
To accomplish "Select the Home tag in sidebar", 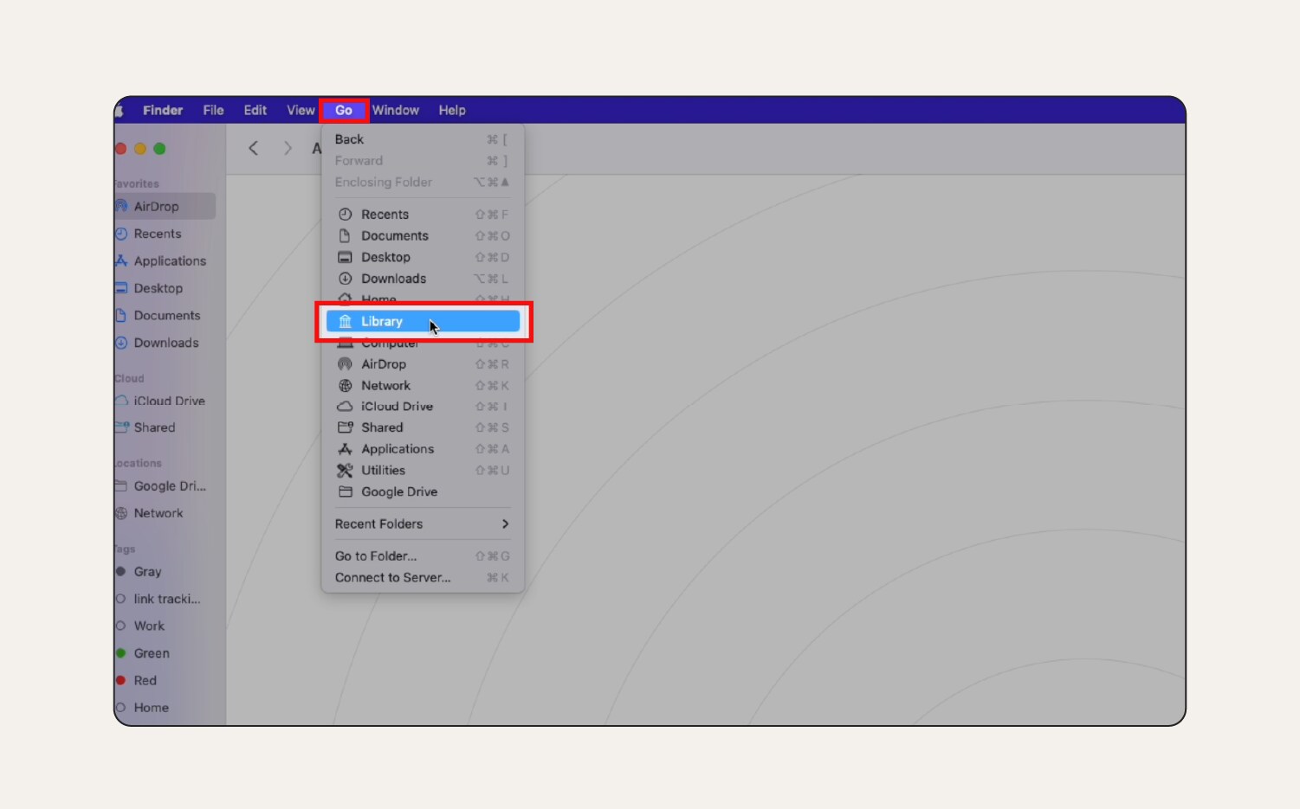I will tap(164, 708).
